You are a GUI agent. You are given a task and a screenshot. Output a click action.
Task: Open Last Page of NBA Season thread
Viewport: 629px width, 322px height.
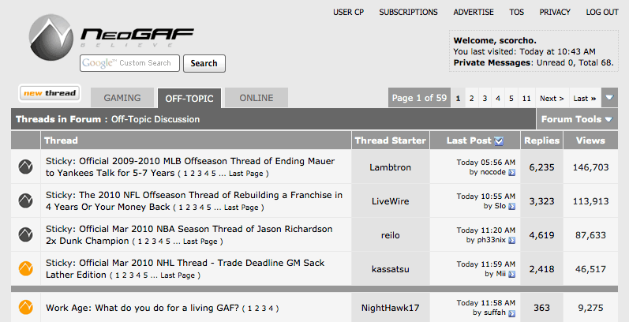[200, 241]
